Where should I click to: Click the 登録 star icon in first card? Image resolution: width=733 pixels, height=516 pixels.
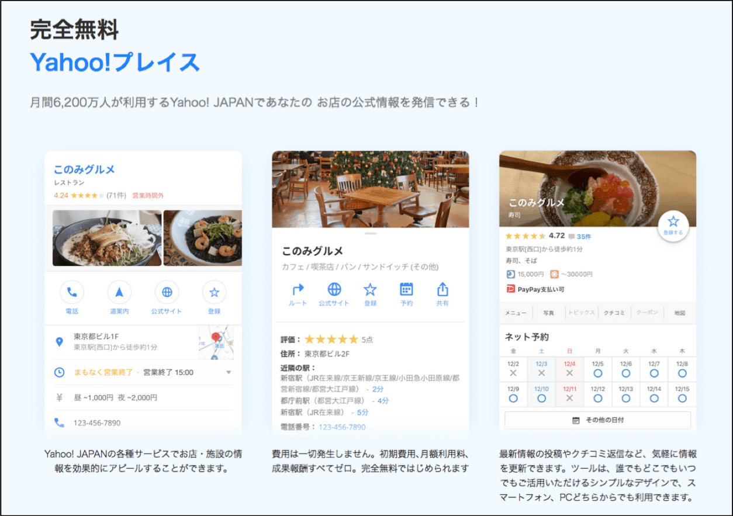[x=214, y=292]
